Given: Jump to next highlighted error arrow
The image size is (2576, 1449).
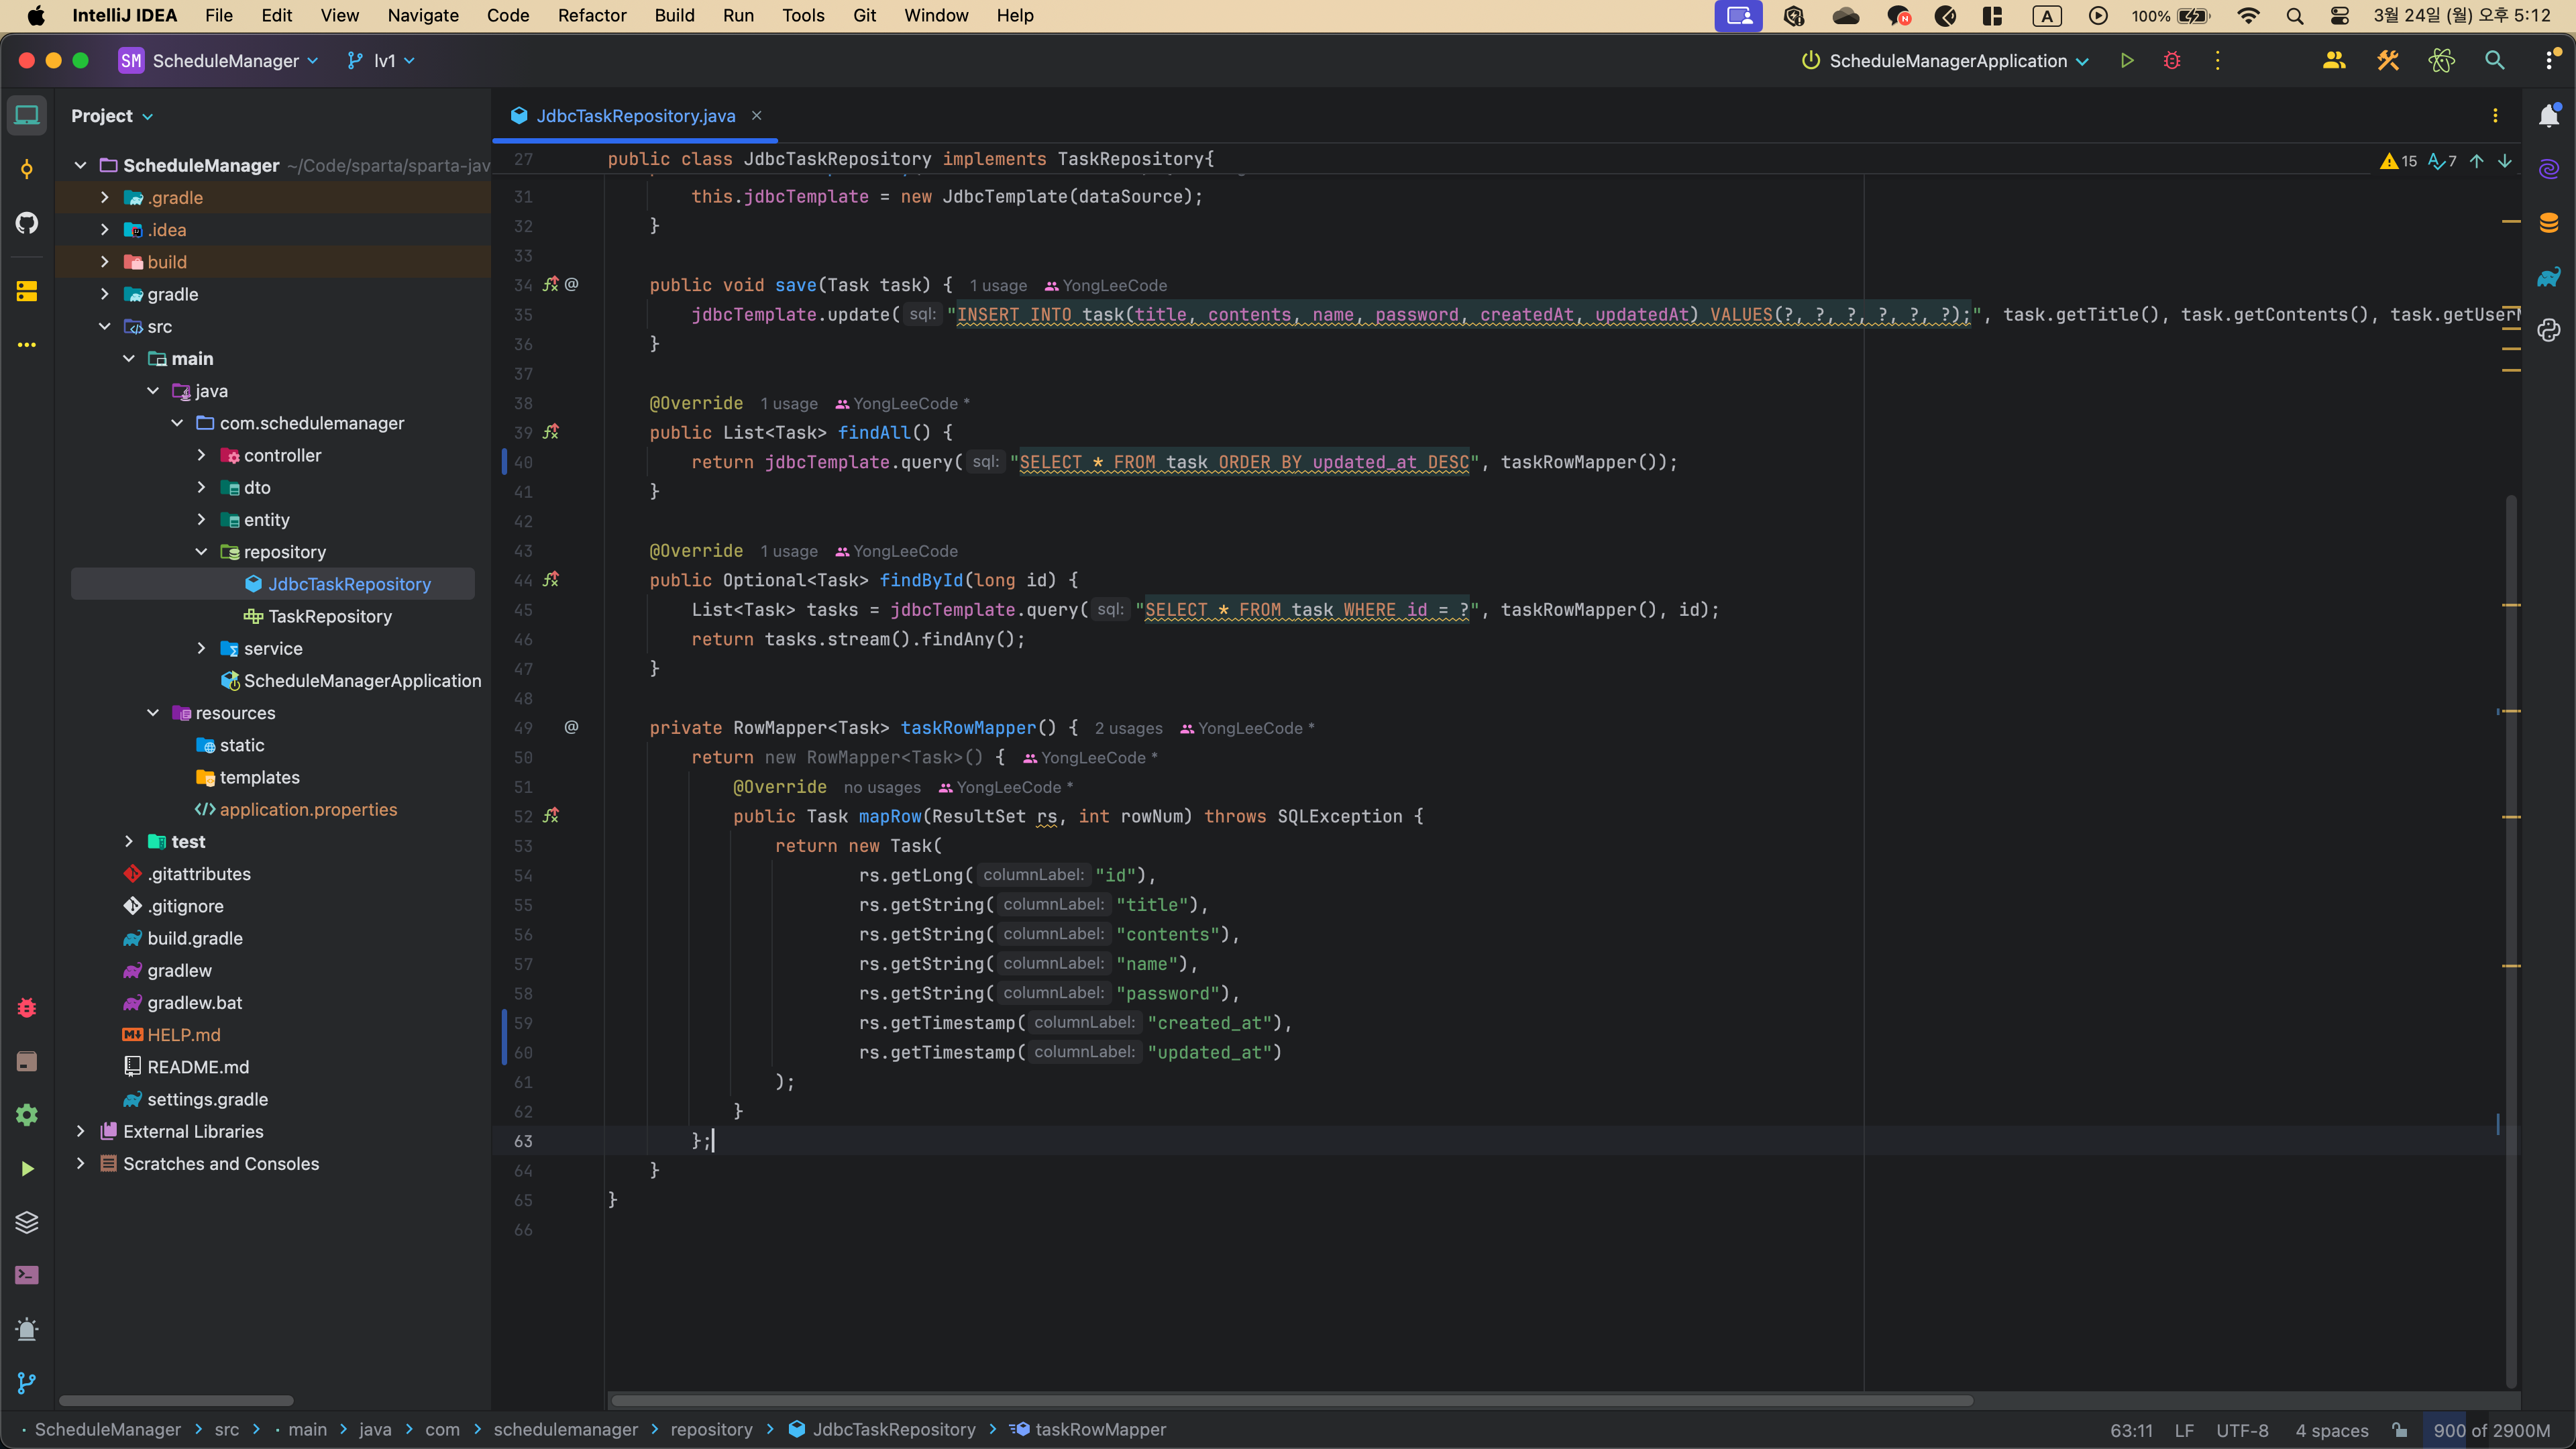Looking at the screenshot, I should click(2505, 161).
